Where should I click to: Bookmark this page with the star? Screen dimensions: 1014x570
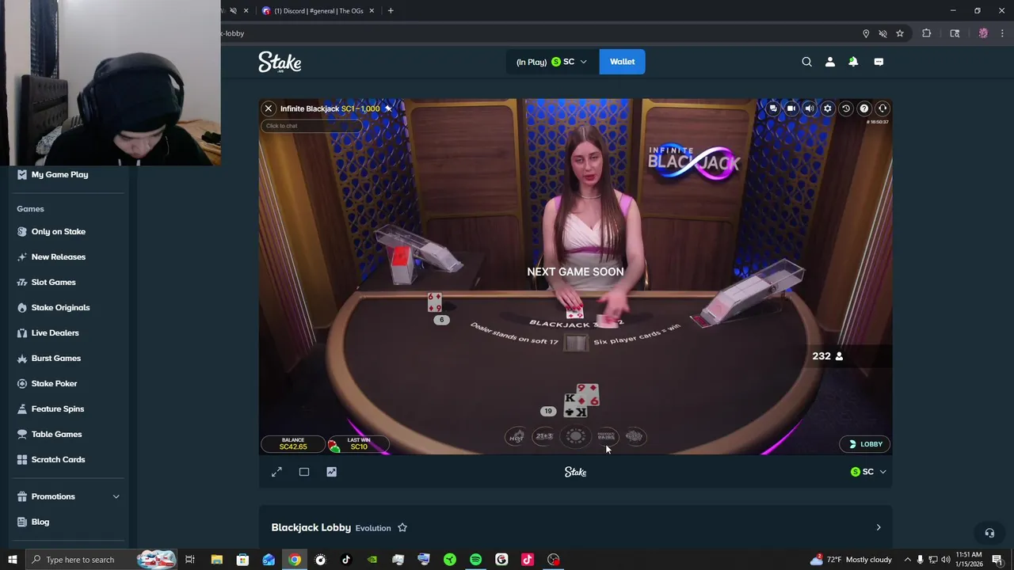(x=900, y=33)
